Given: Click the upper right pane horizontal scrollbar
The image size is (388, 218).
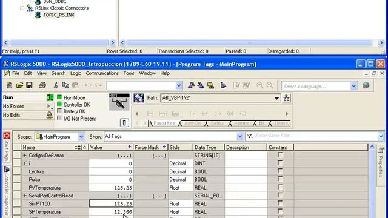Looking at the screenshot, I should [252, 42].
